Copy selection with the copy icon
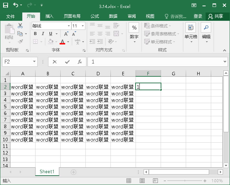This screenshot has width=230, height=185. 20,34
